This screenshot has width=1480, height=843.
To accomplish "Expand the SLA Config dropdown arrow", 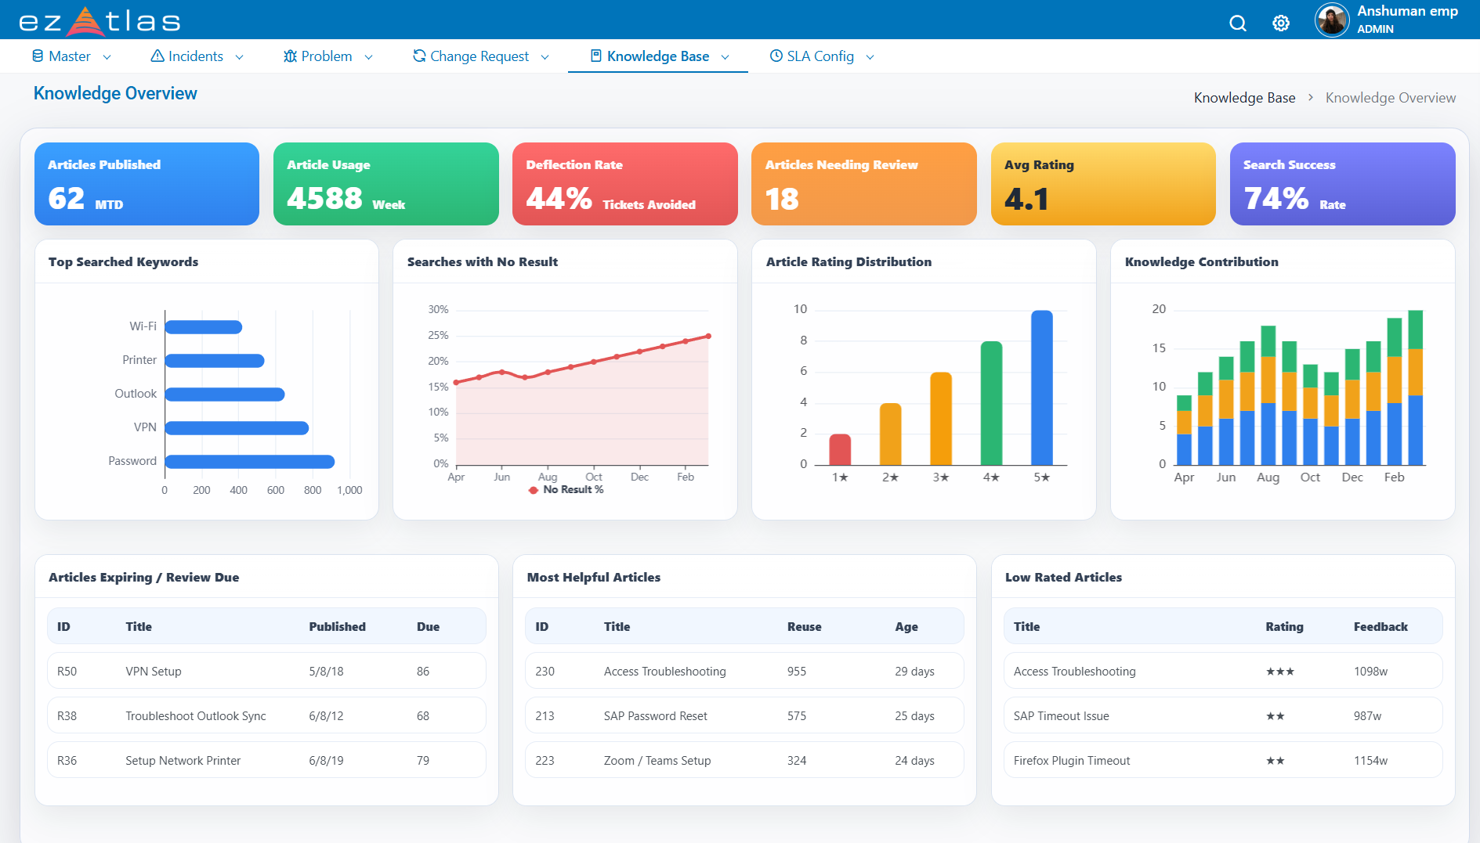I will [870, 57].
